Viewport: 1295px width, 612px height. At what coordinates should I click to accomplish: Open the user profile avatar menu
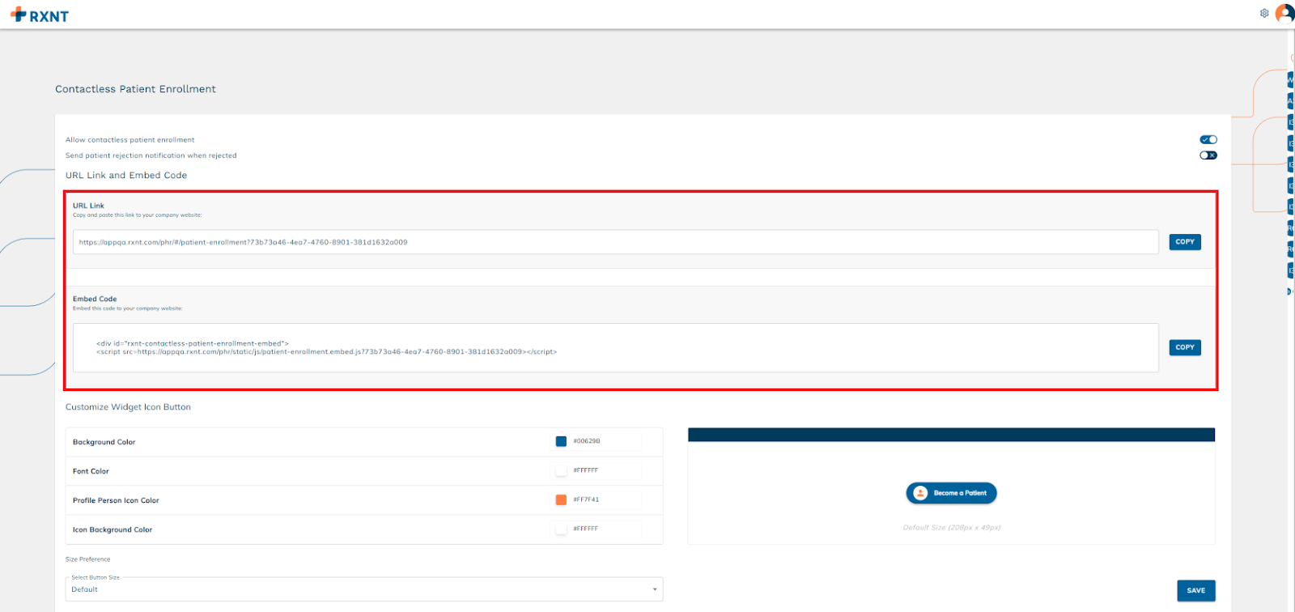pos(1284,13)
